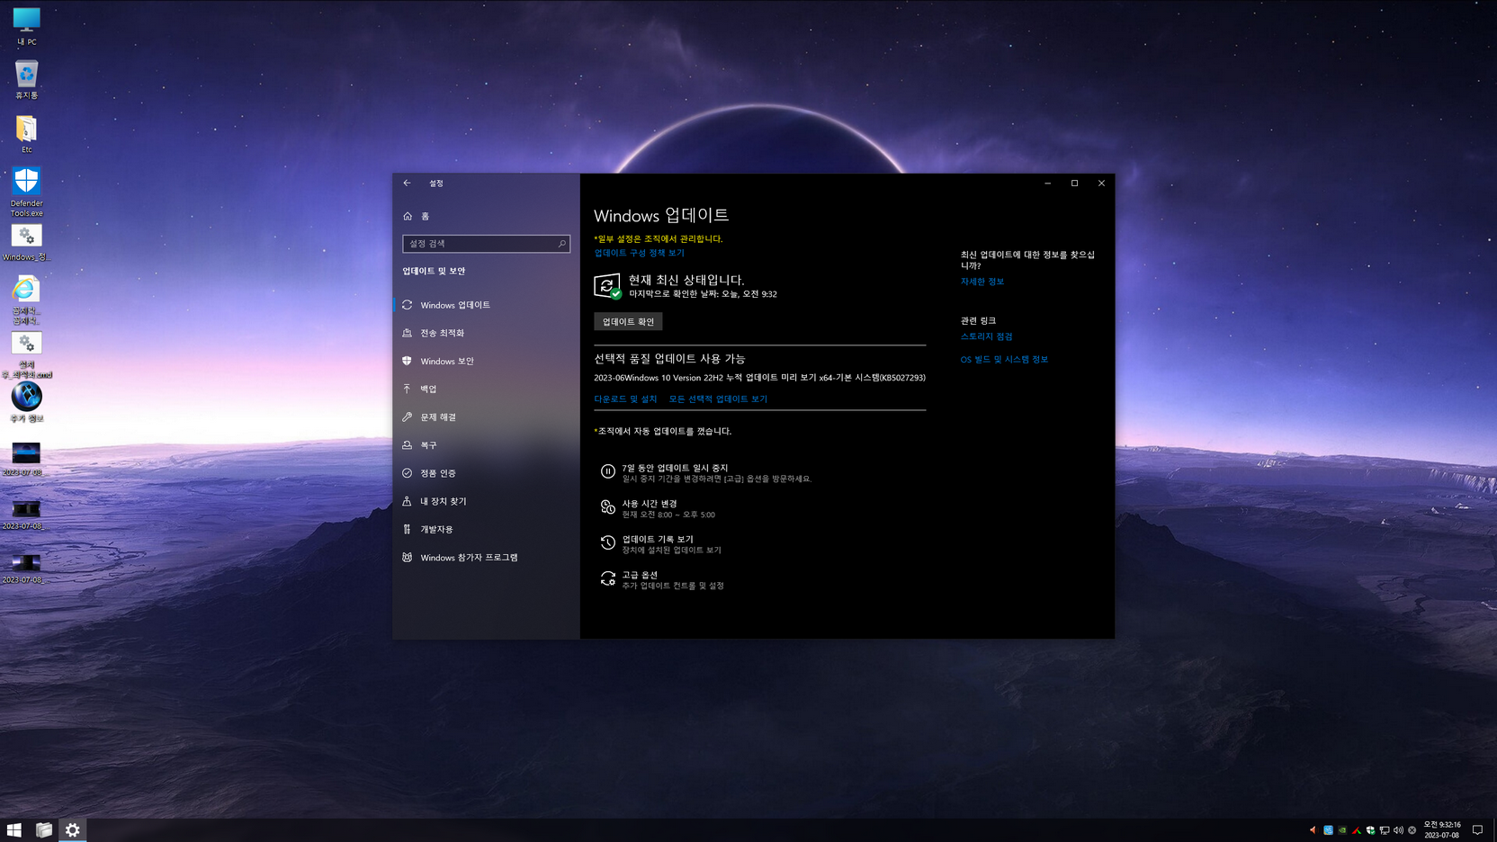Open 개발자용 in the sidebar

pos(486,529)
